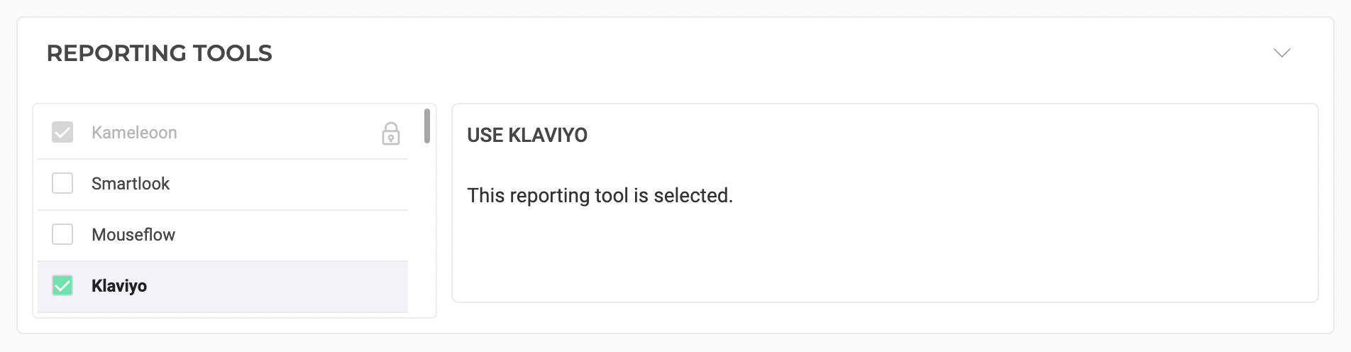Click the locked Kameleoon label
Viewport: 1351px width, 352px height.
coord(134,133)
